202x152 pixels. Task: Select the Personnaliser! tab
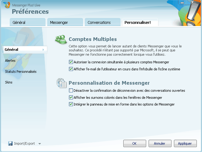click(x=140, y=22)
